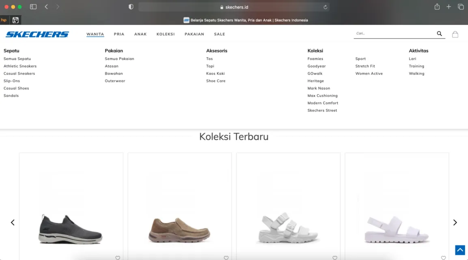The width and height of the screenshot is (468, 260).
Task: Click the Safari privacy shield icon
Action: pyautogui.click(x=131, y=7)
